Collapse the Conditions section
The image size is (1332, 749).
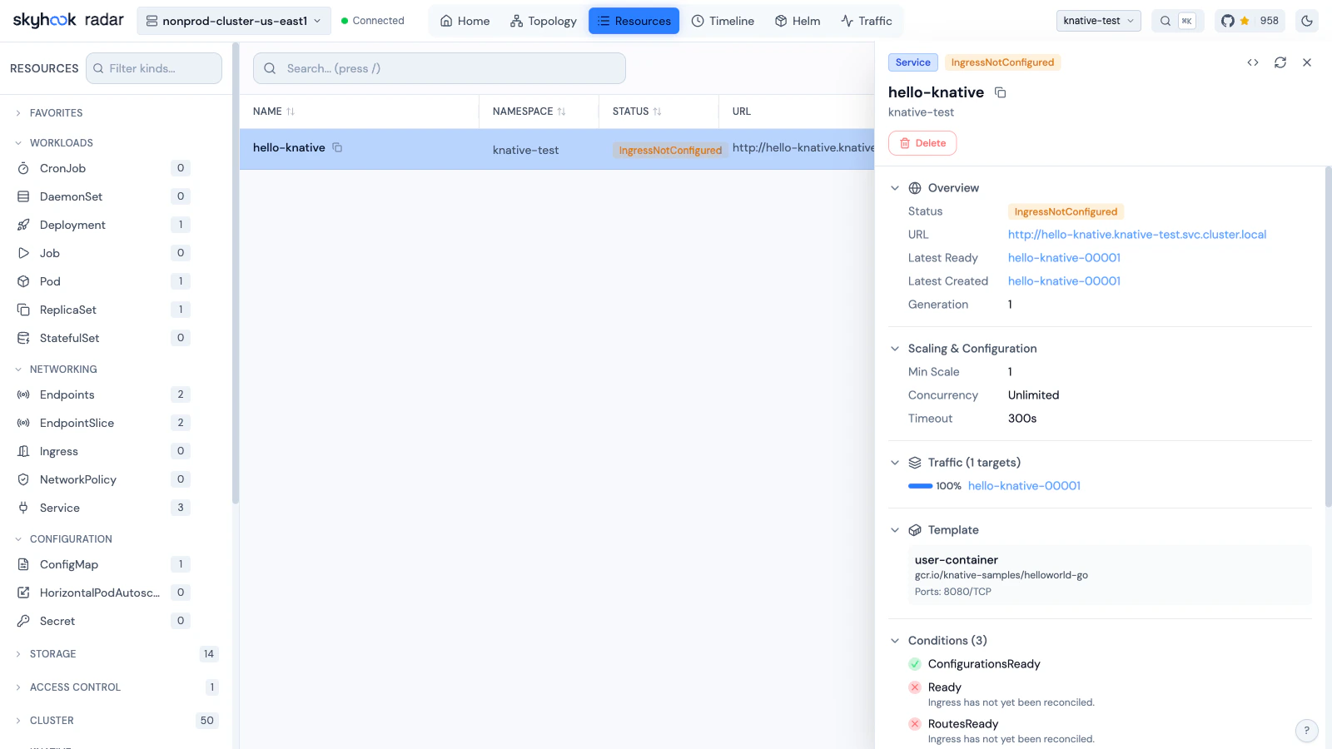938,641
